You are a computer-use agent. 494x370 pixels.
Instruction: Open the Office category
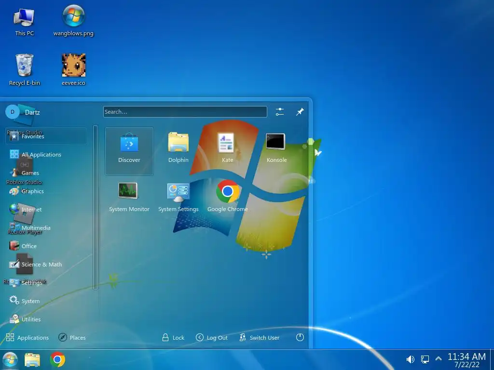[x=46, y=246]
